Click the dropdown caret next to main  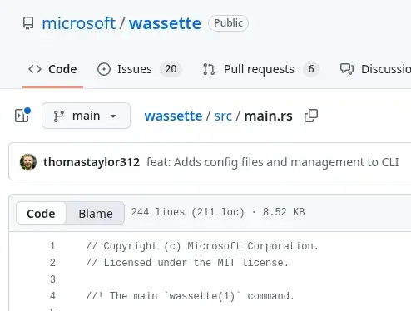click(113, 116)
